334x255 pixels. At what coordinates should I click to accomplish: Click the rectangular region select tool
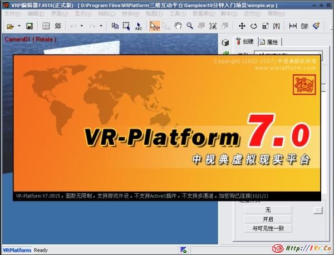126,26
